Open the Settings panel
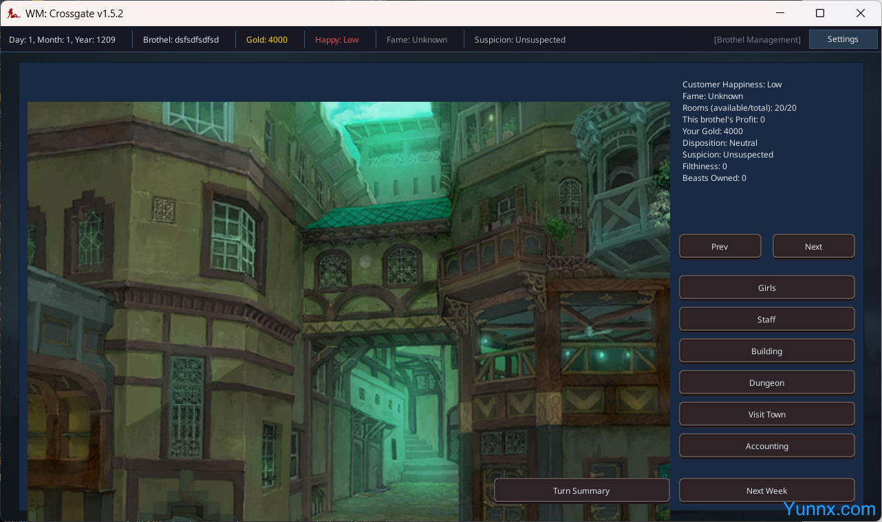This screenshot has width=882, height=522. (843, 39)
